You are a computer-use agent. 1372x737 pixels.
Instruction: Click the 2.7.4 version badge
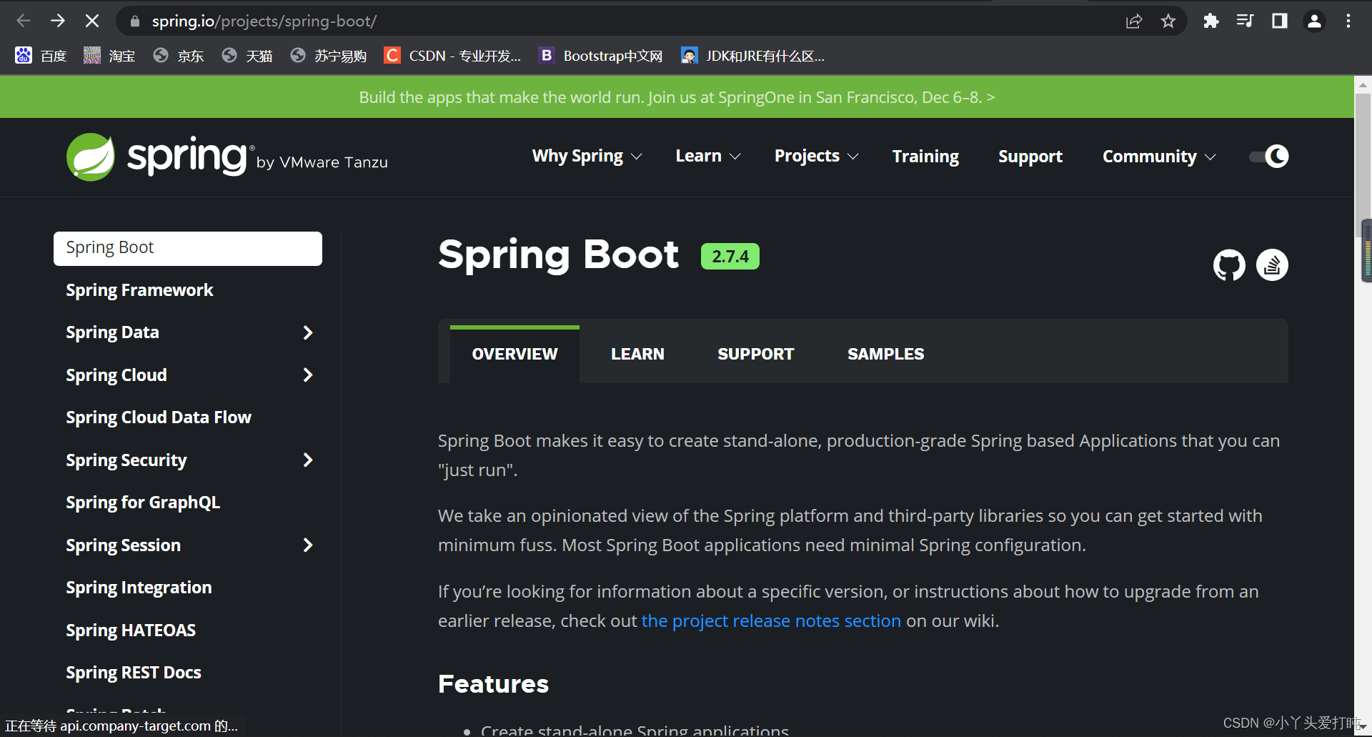click(x=730, y=256)
